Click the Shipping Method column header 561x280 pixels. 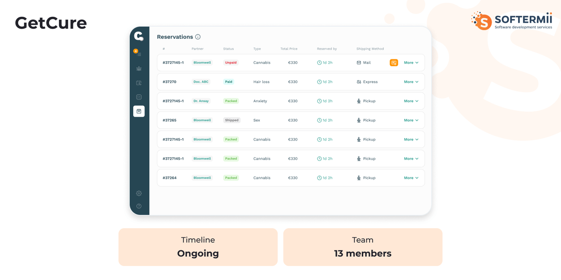tap(370, 49)
